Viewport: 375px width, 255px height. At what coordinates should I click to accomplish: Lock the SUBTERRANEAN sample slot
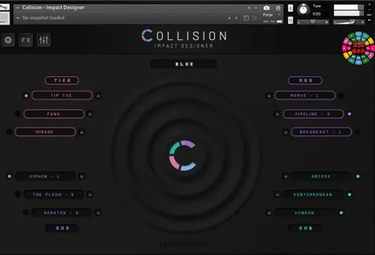277,195
